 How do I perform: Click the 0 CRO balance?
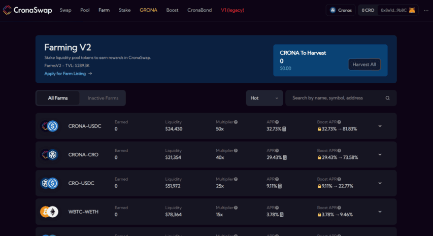click(368, 10)
